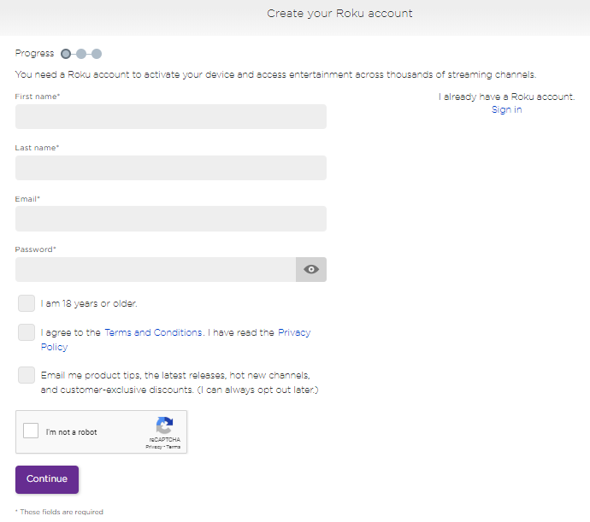Select the third progress step dot
The width and height of the screenshot is (590, 522).
tap(97, 54)
